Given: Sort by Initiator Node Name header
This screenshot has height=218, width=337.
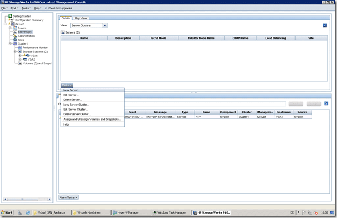Looking at the screenshot, I should tap(201, 38).
